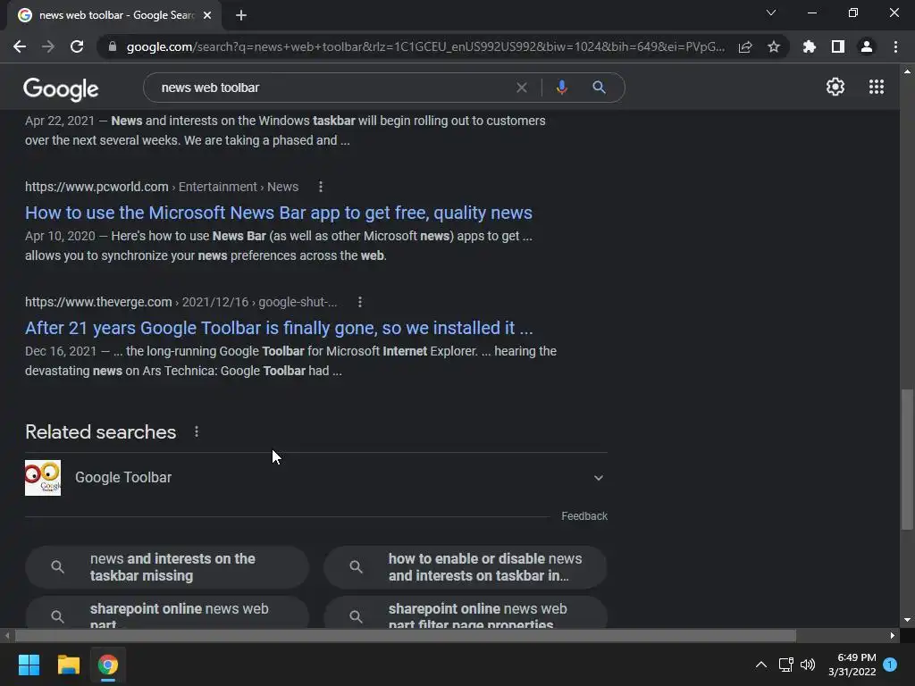Select Google Toolbar thumbnail image
Screen dimensions: 915x686
click(43, 478)
